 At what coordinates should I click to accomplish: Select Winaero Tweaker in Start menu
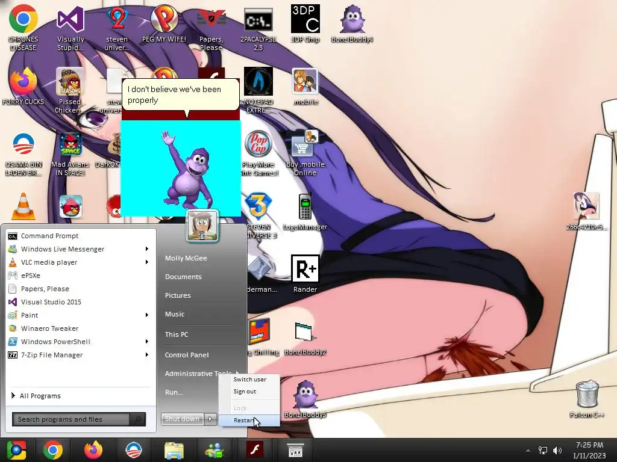tap(81, 328)
